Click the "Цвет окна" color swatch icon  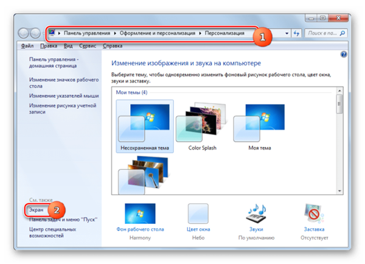(x=198, y=214)
